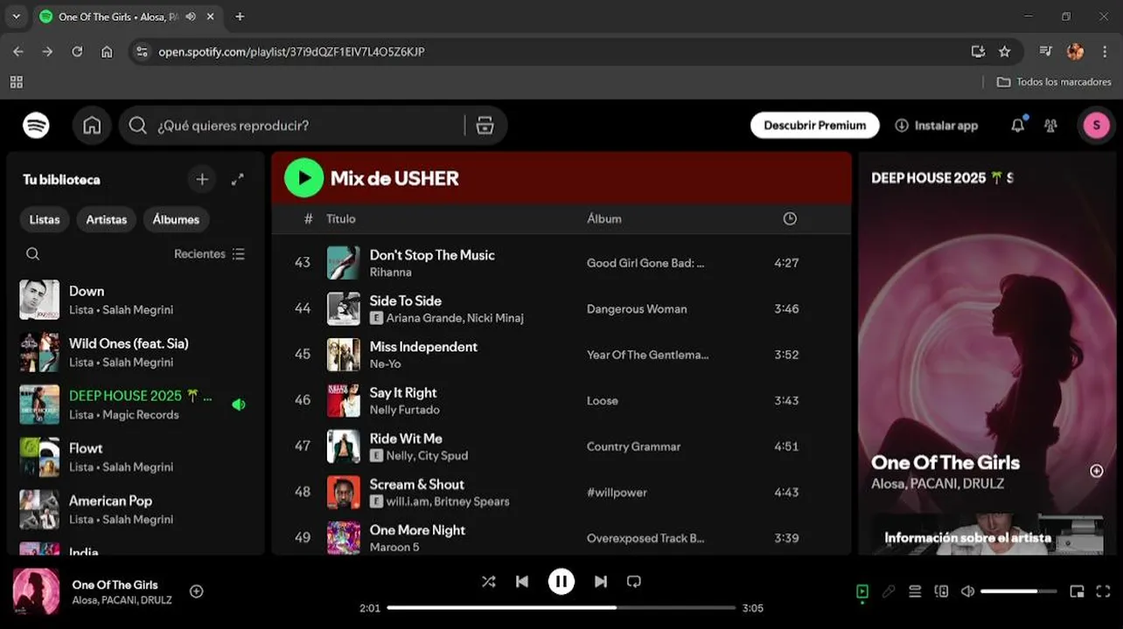Enter full screen player mode

tap(1103, 591)
